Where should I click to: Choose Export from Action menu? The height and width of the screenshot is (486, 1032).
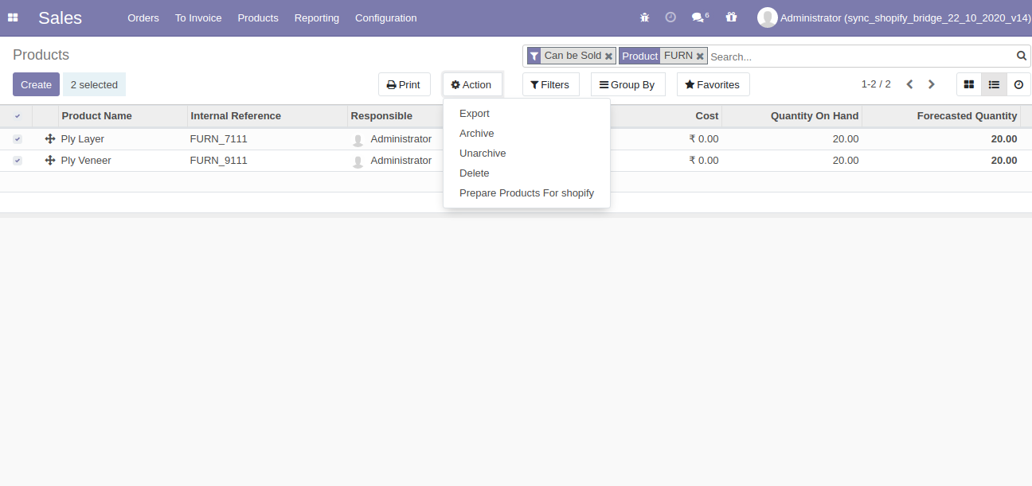tap(475, 114)
